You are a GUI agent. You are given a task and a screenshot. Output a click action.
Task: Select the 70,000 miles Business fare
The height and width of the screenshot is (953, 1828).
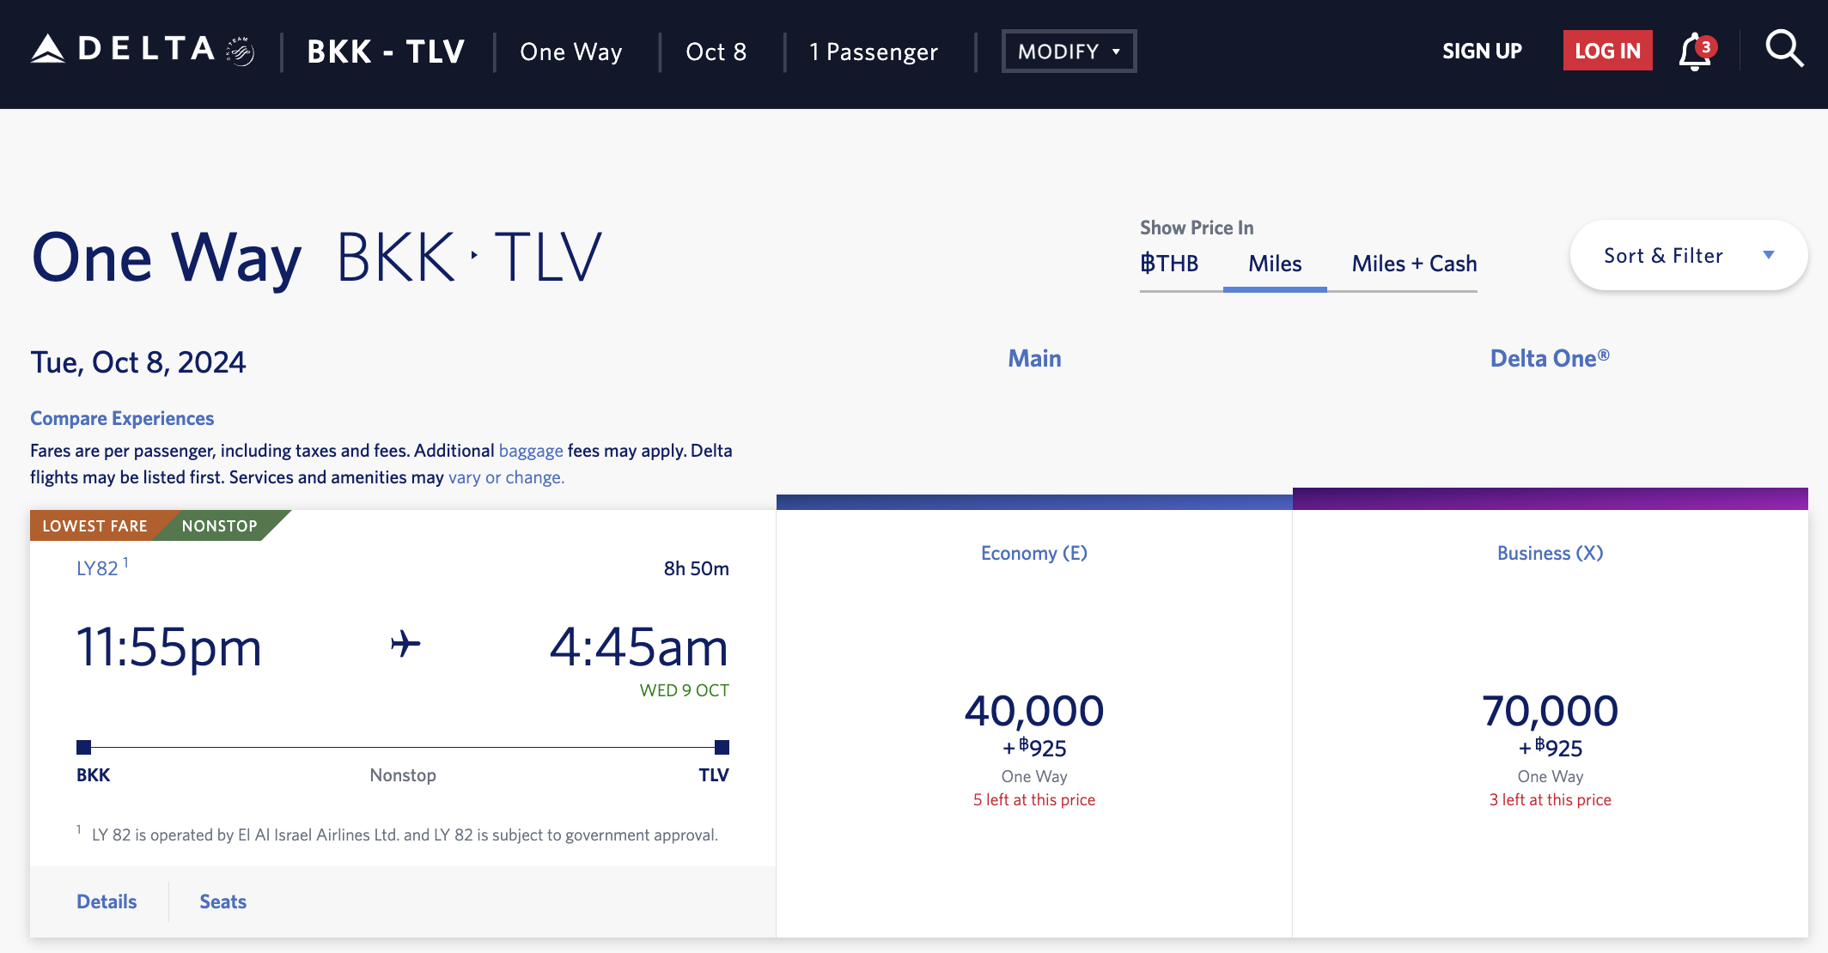1550,710
